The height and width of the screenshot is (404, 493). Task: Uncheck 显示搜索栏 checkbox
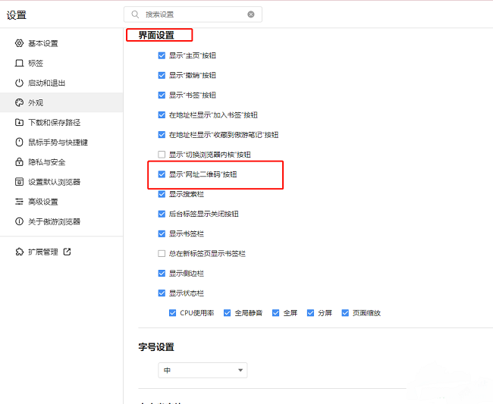[x=162, y=194]
